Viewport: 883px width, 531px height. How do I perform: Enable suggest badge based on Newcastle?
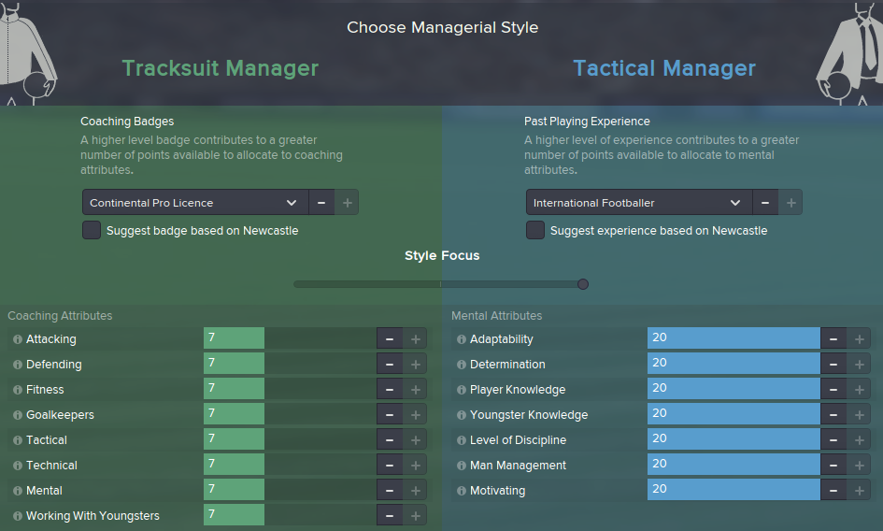92,230
